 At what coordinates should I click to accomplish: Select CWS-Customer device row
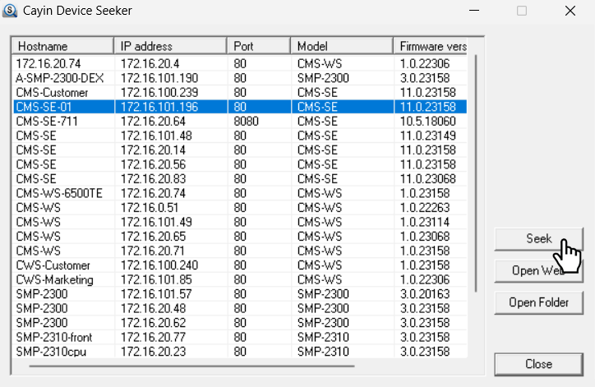point(240,265)
